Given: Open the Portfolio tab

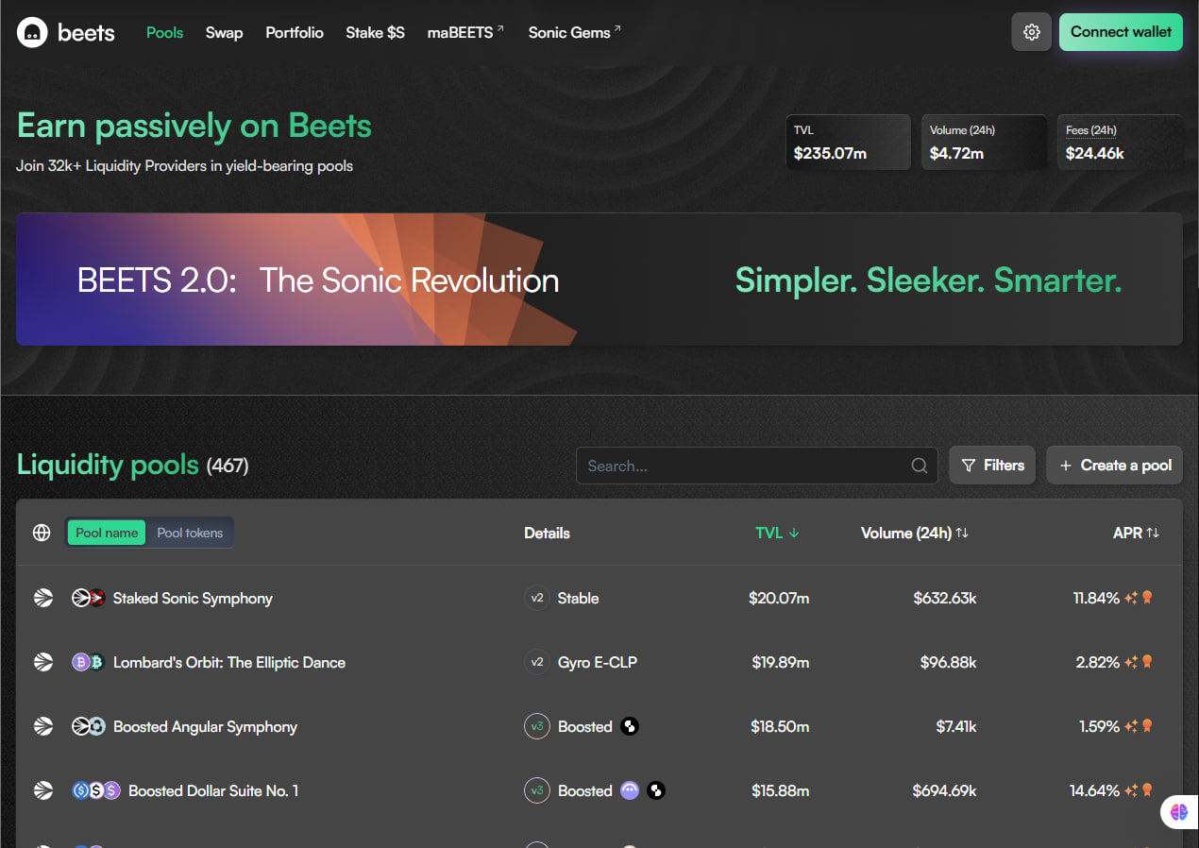Looking at the screenshot, I should [295, 32].
